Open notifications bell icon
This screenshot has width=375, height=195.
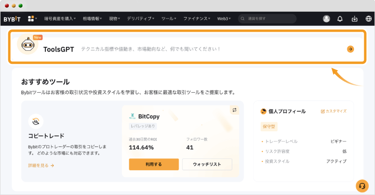pyautogui.click(x=340, y=19)
